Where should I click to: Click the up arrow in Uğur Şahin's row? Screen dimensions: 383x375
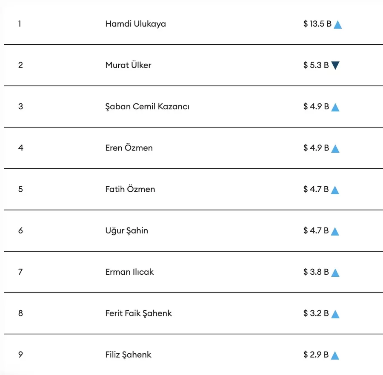335,231
